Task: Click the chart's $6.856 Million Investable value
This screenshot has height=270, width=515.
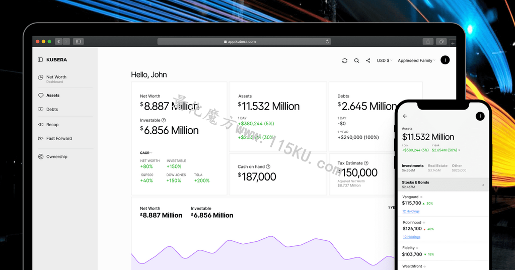Action: pyautogui.click(x=212, y=215)
